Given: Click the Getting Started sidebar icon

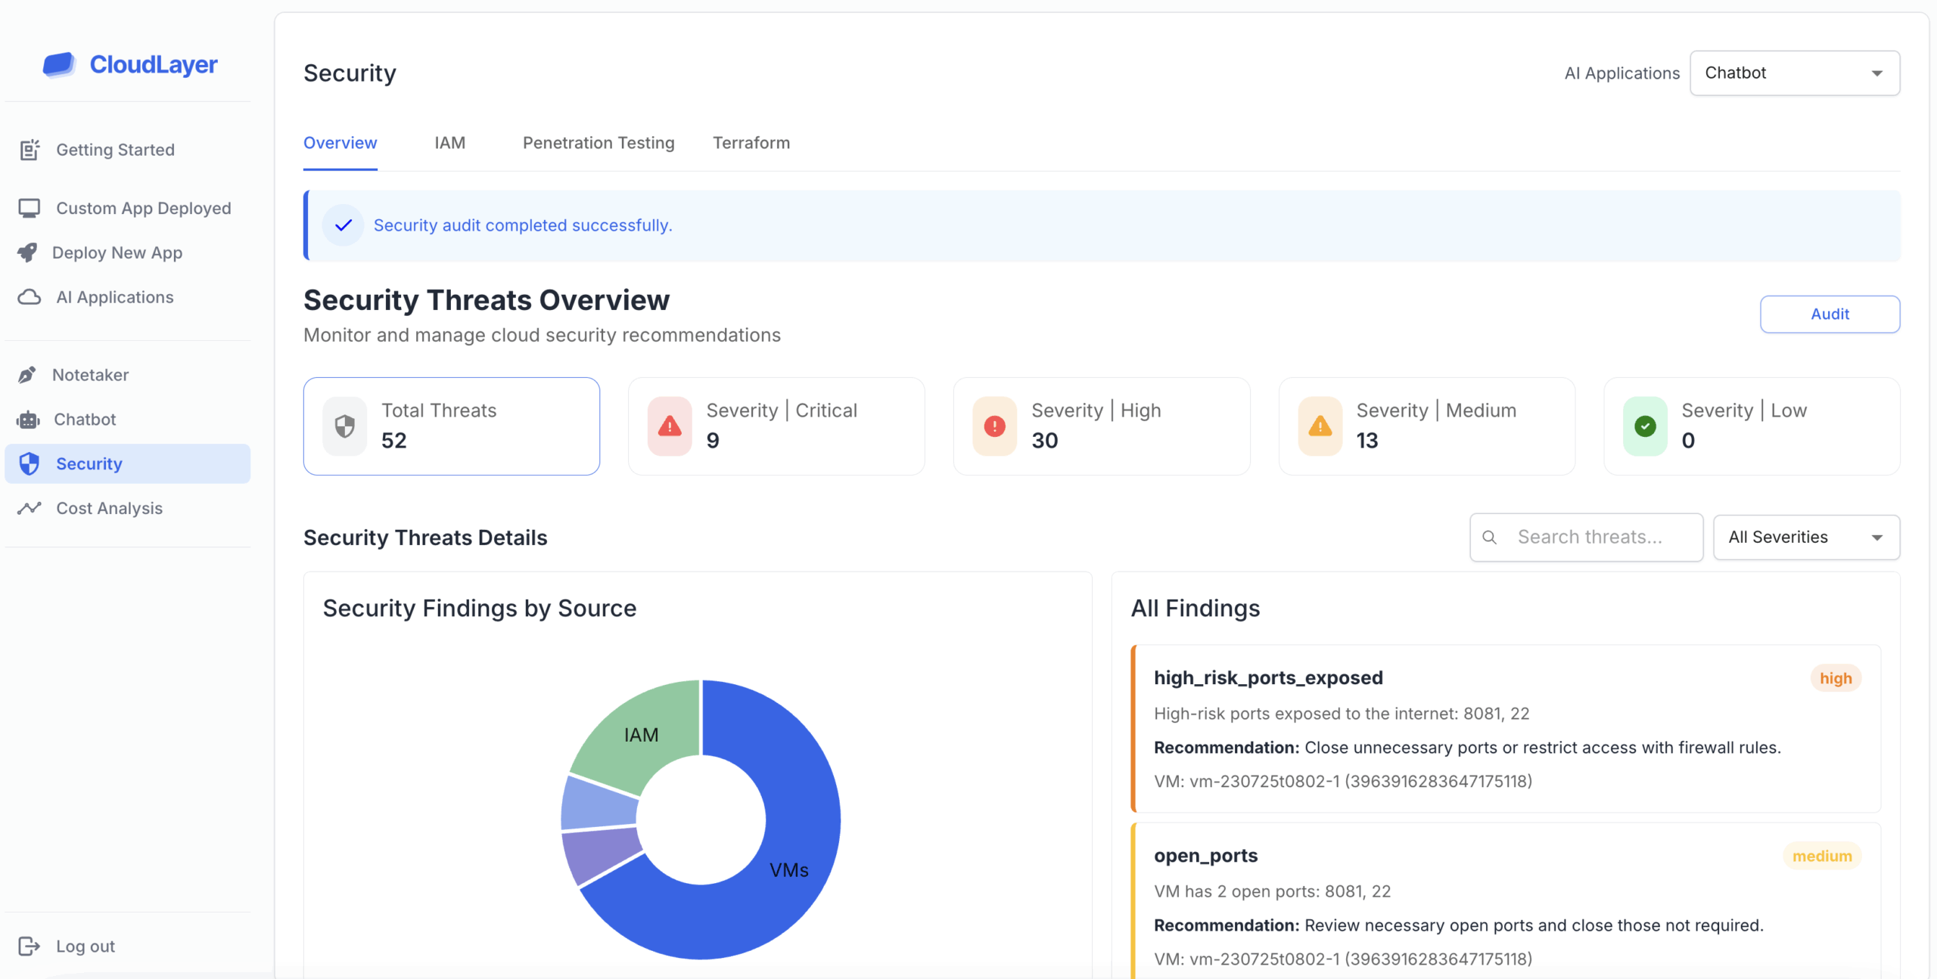Looking at the screenshot, I should pyautogui.click(x=30, y=150).
